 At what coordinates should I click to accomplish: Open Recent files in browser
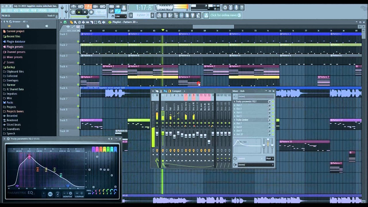point(14,37)
